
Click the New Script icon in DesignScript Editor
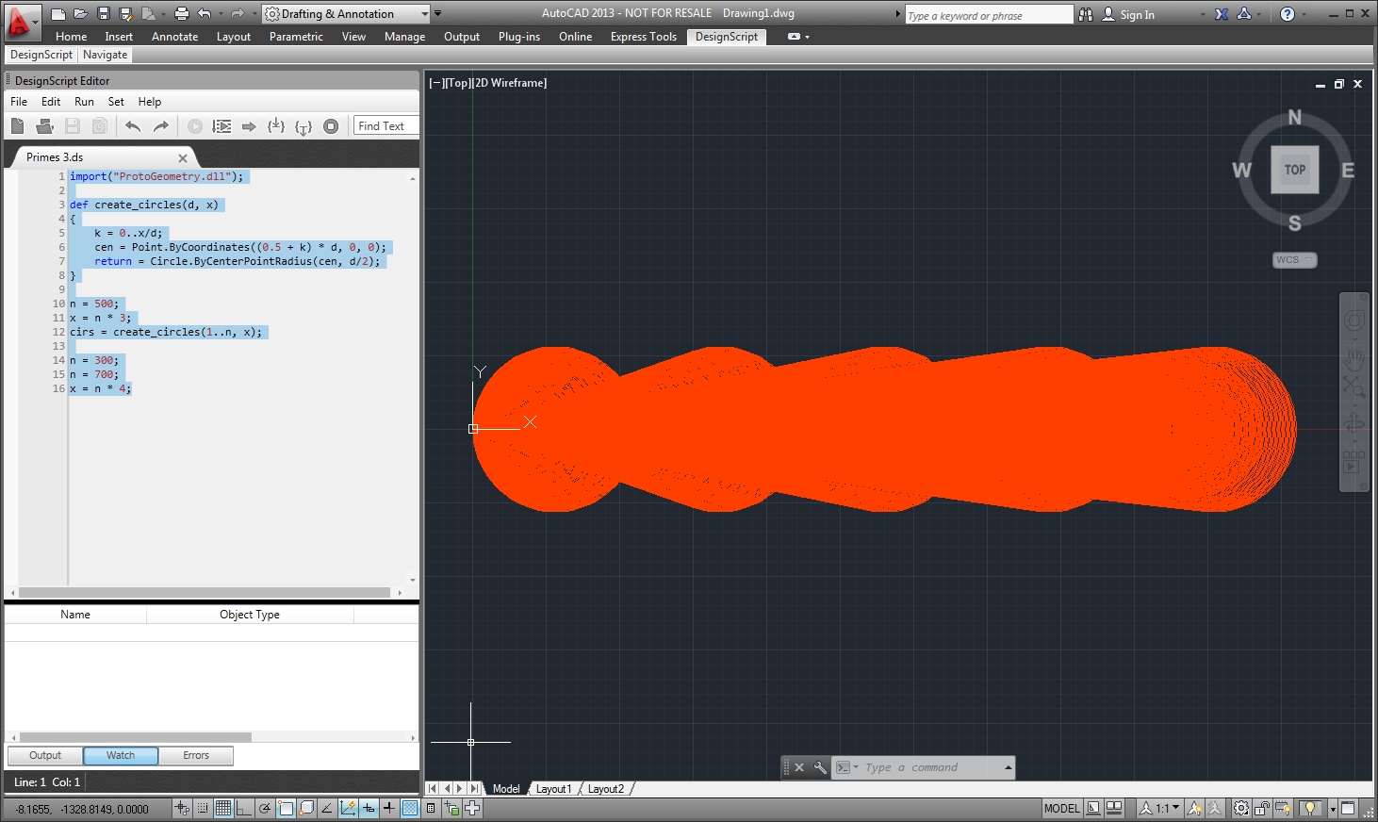[17, 126]
